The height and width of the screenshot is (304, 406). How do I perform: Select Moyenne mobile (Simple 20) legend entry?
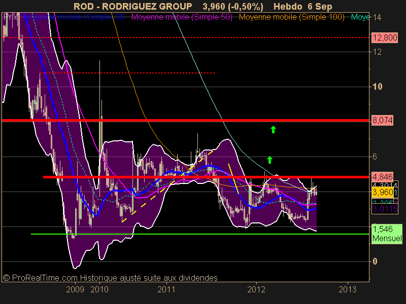pos(74,17)
